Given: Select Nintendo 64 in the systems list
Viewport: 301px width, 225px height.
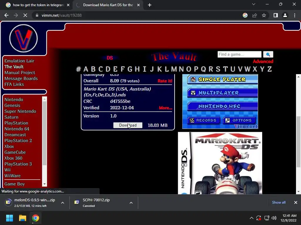Looking at the screenshot, I should pos(17,129).
